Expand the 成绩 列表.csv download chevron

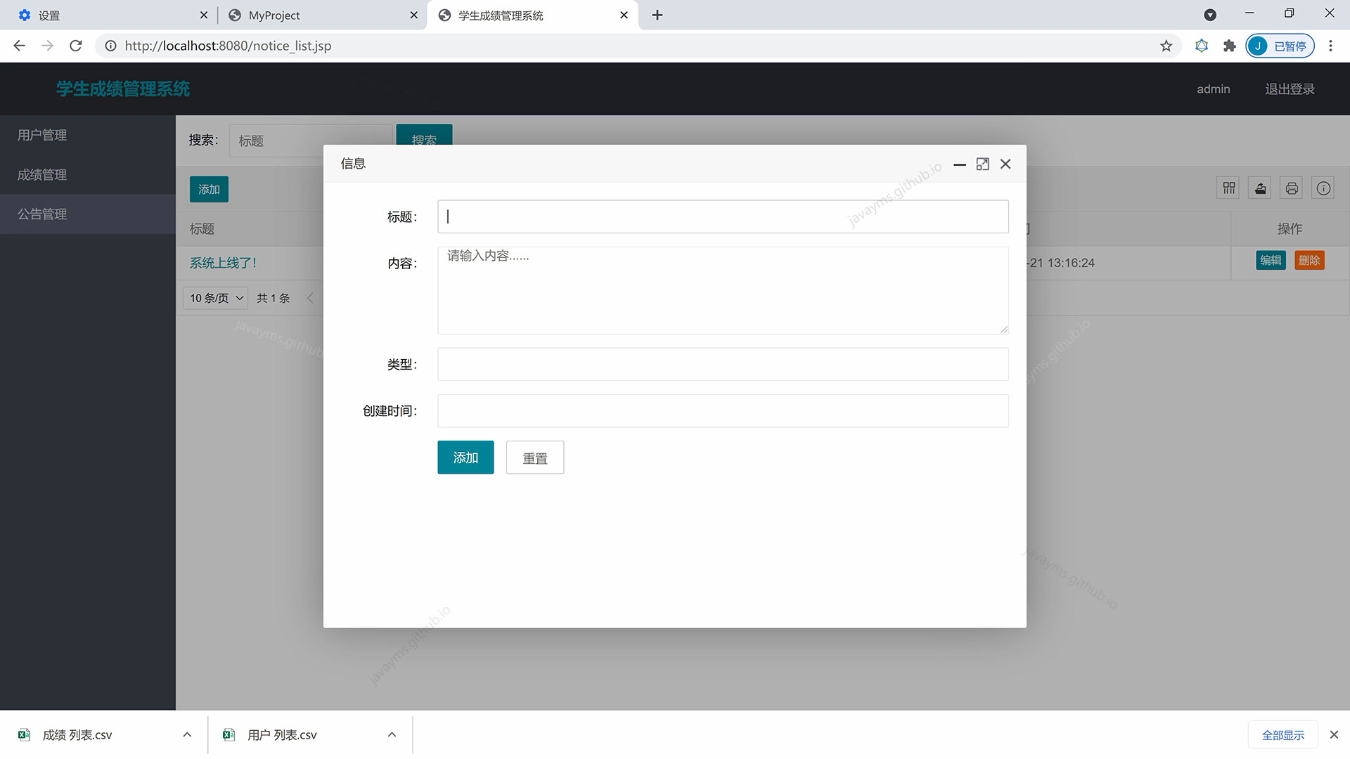point(187,734)
